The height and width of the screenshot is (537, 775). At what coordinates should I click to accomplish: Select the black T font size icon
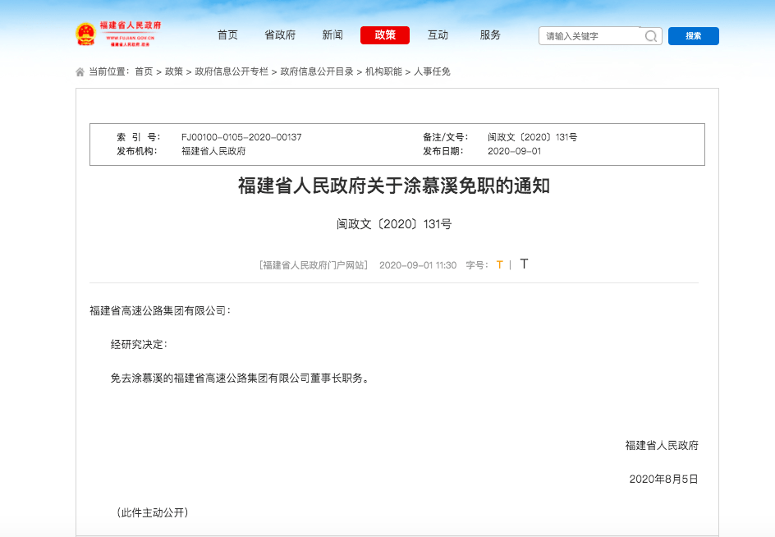click(524, 264)
